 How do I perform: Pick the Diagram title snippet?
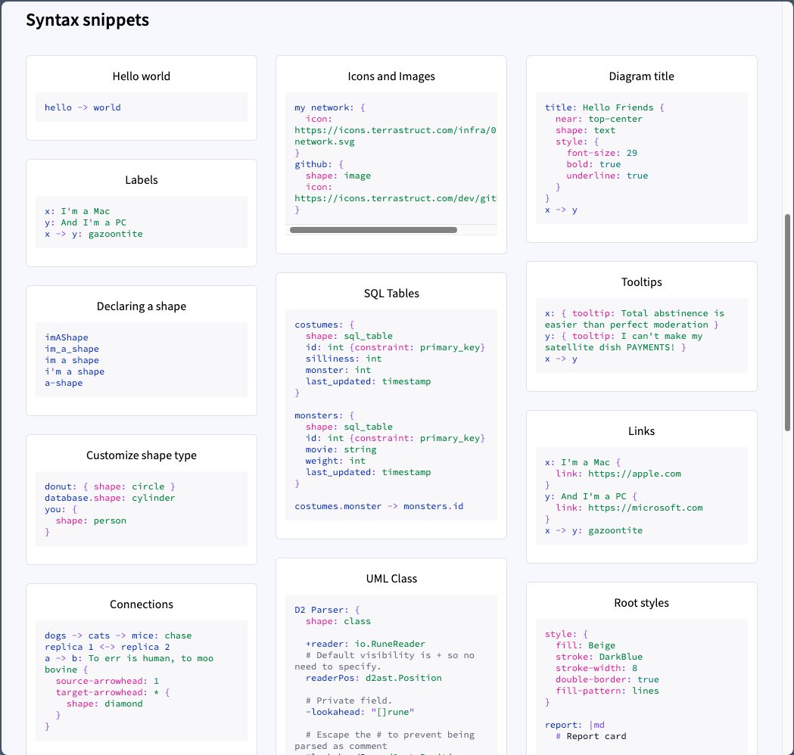[x=641, y=149]
